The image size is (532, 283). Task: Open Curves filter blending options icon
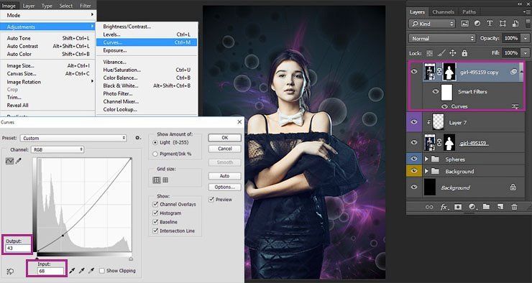pos(515,106)
